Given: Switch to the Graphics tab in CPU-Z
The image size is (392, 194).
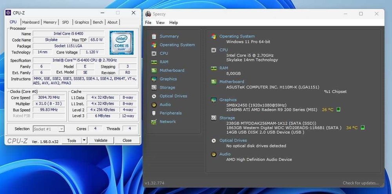Looking at the screenshot, I should pos(82,22).
